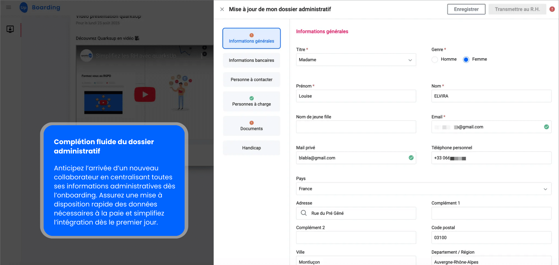Viewport: 559px width, 265px height.
Task: Switch to Informations bancaires tab
Action: [x=252, y=60]
